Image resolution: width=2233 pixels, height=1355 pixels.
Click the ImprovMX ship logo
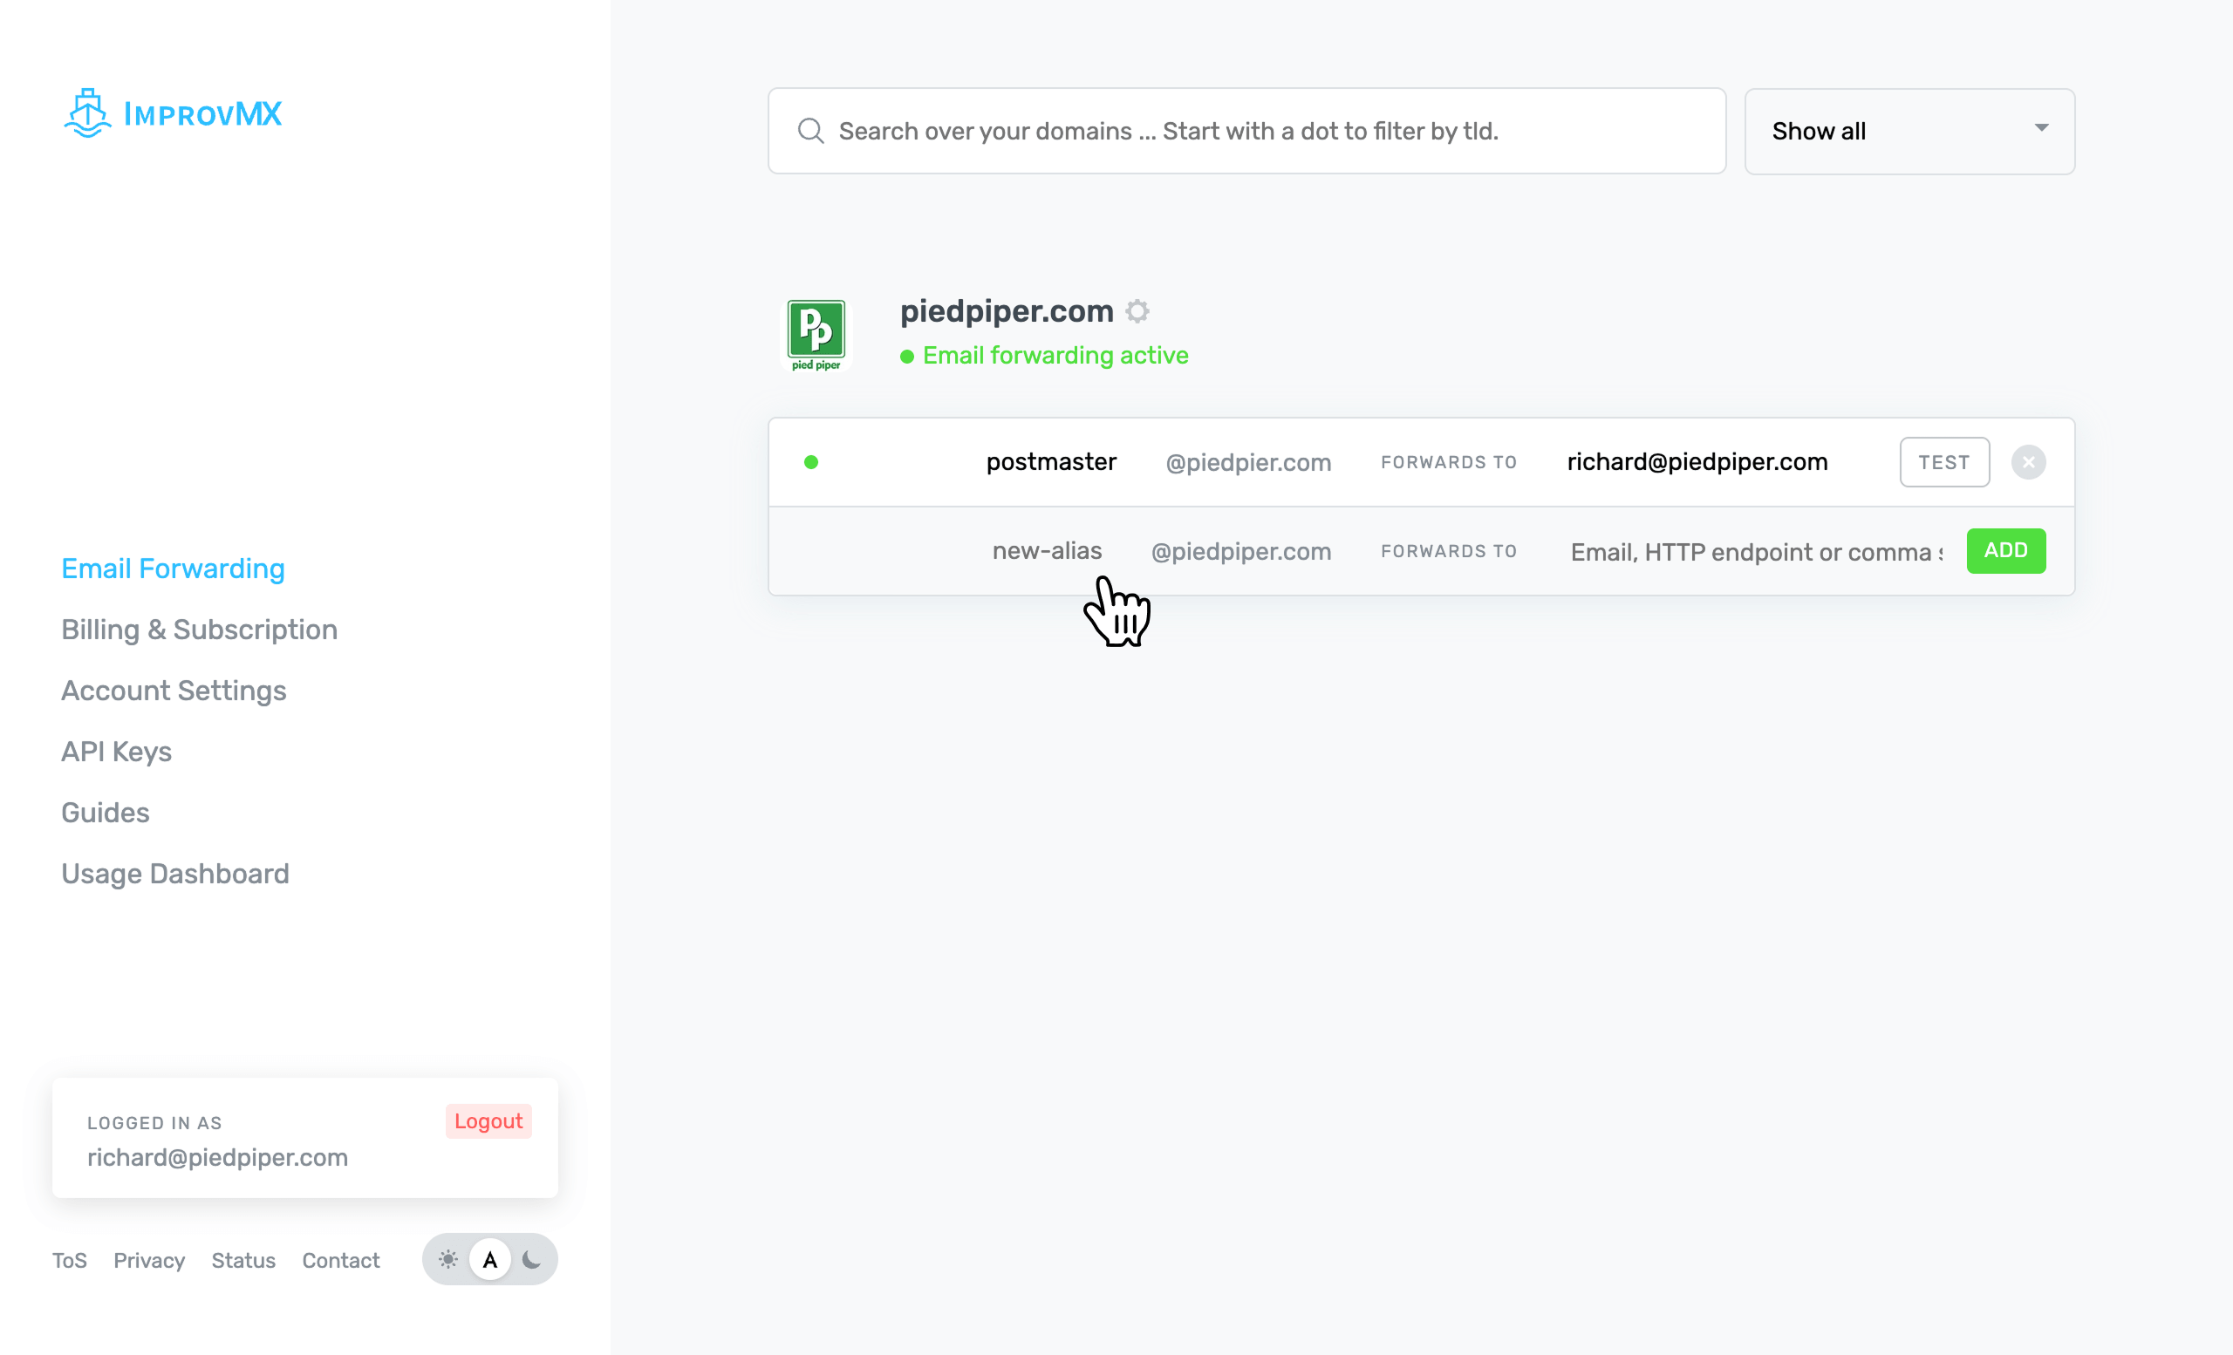click(x=88, y=113)
